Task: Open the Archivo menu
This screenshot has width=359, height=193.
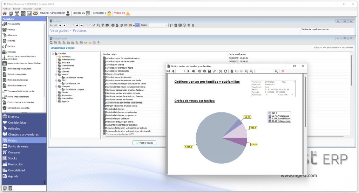Action: (7, 9)
